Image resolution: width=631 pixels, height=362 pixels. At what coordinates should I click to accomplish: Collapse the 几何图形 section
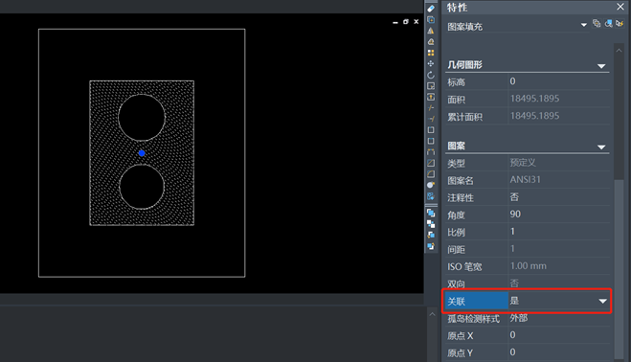(601, 66)
